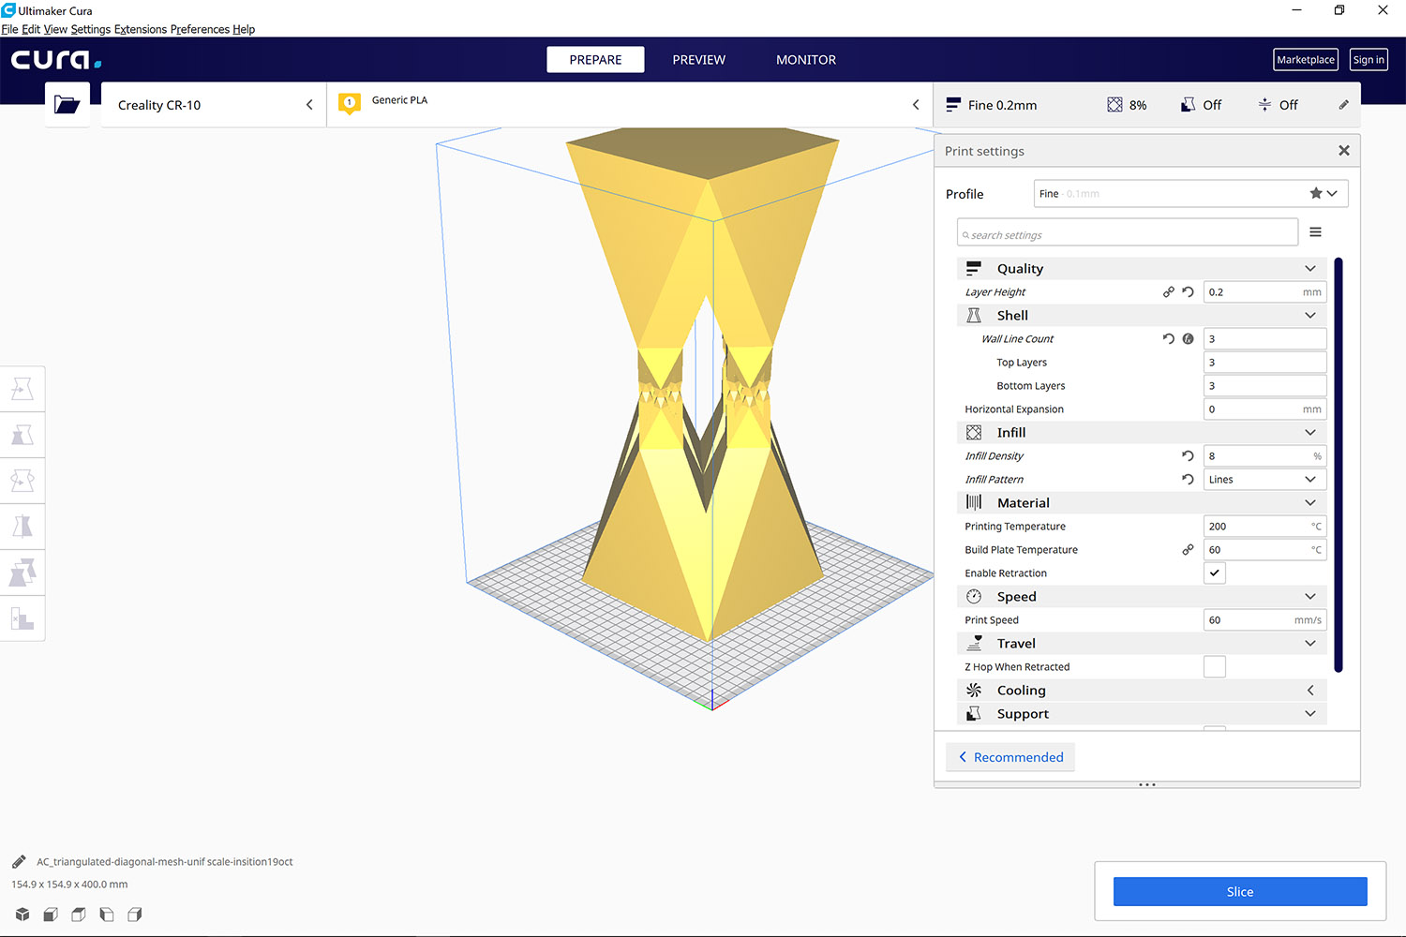Viewport: 1406px width, 937px height.
Task: Open the Marketplace
Action: 1305,59
